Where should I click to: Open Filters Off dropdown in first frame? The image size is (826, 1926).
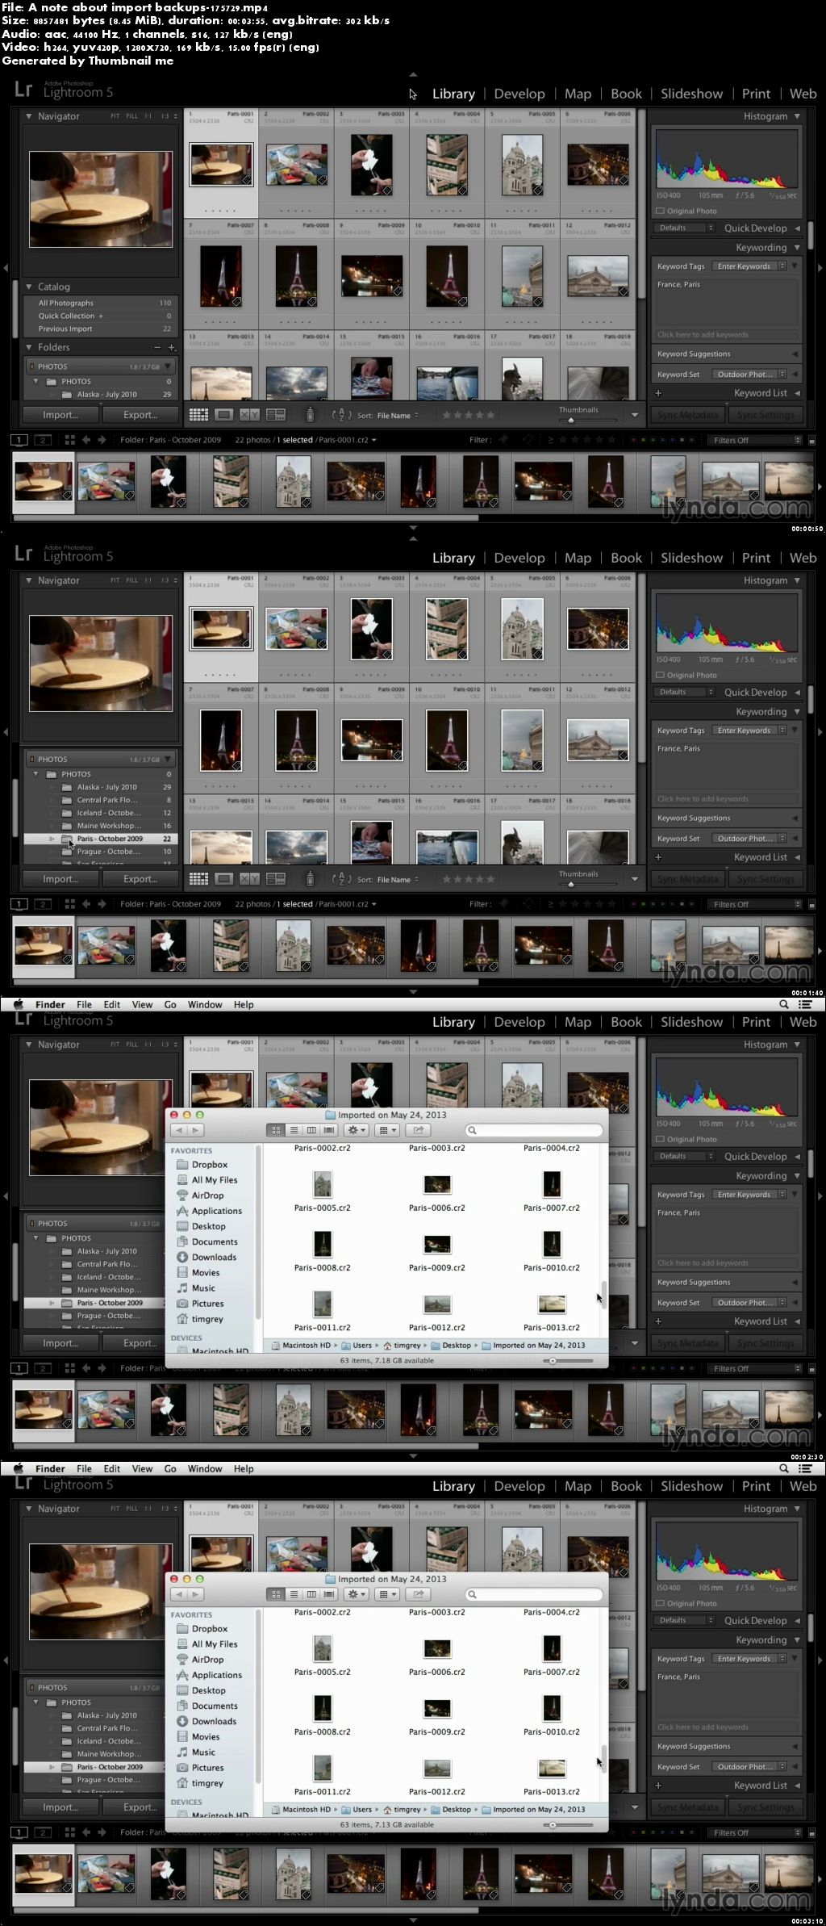coord(755,440)
